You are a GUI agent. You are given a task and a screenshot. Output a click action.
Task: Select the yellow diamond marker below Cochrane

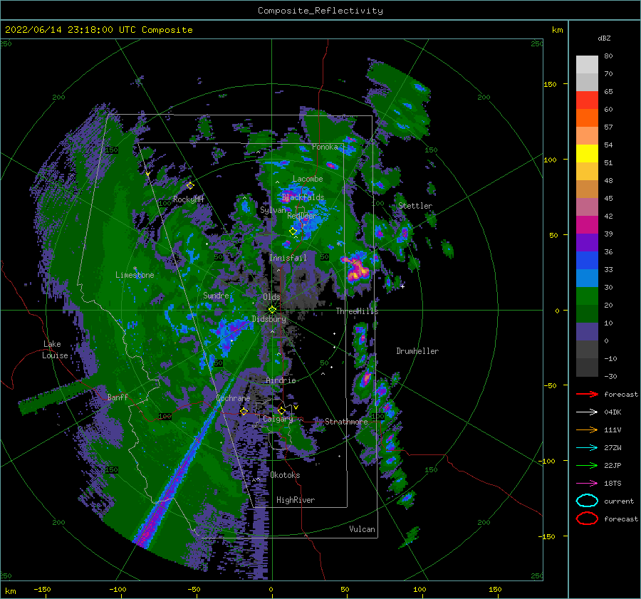[x=244, y=411]
